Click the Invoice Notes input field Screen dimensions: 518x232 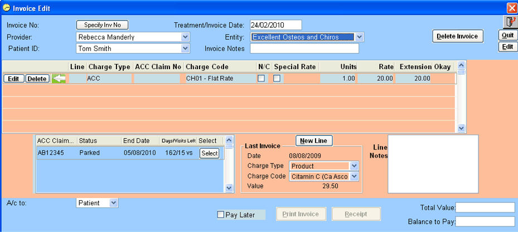[304, 49]
